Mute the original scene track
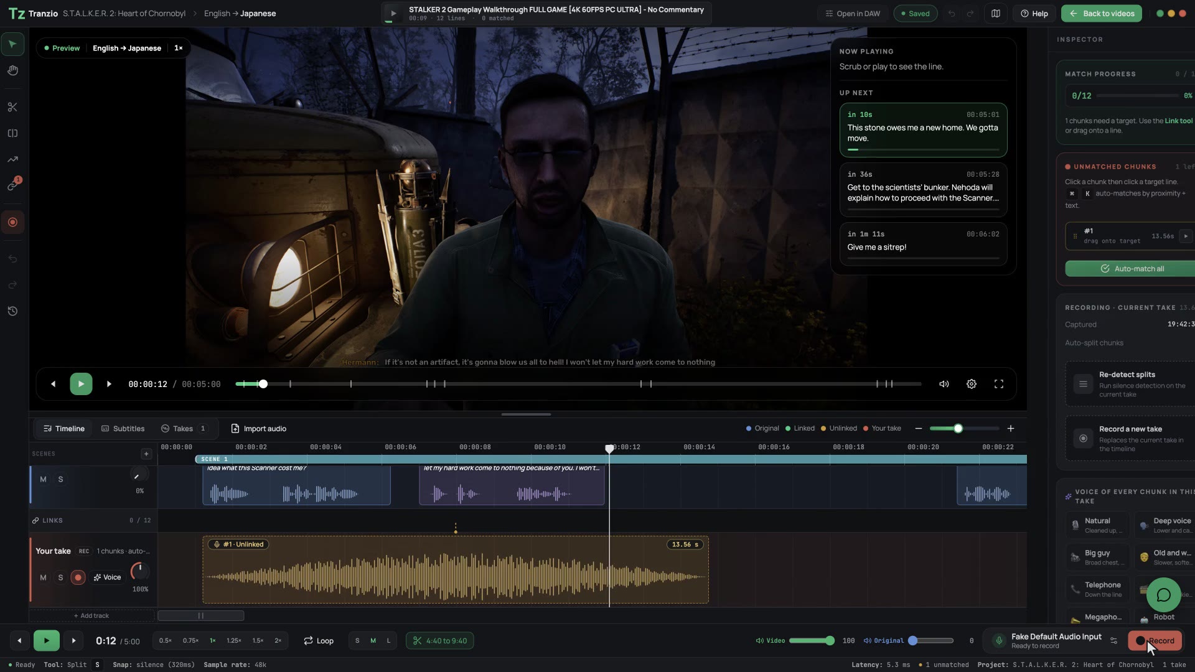This screenshot has width=1195, height=672. click(x=43, y=479)
